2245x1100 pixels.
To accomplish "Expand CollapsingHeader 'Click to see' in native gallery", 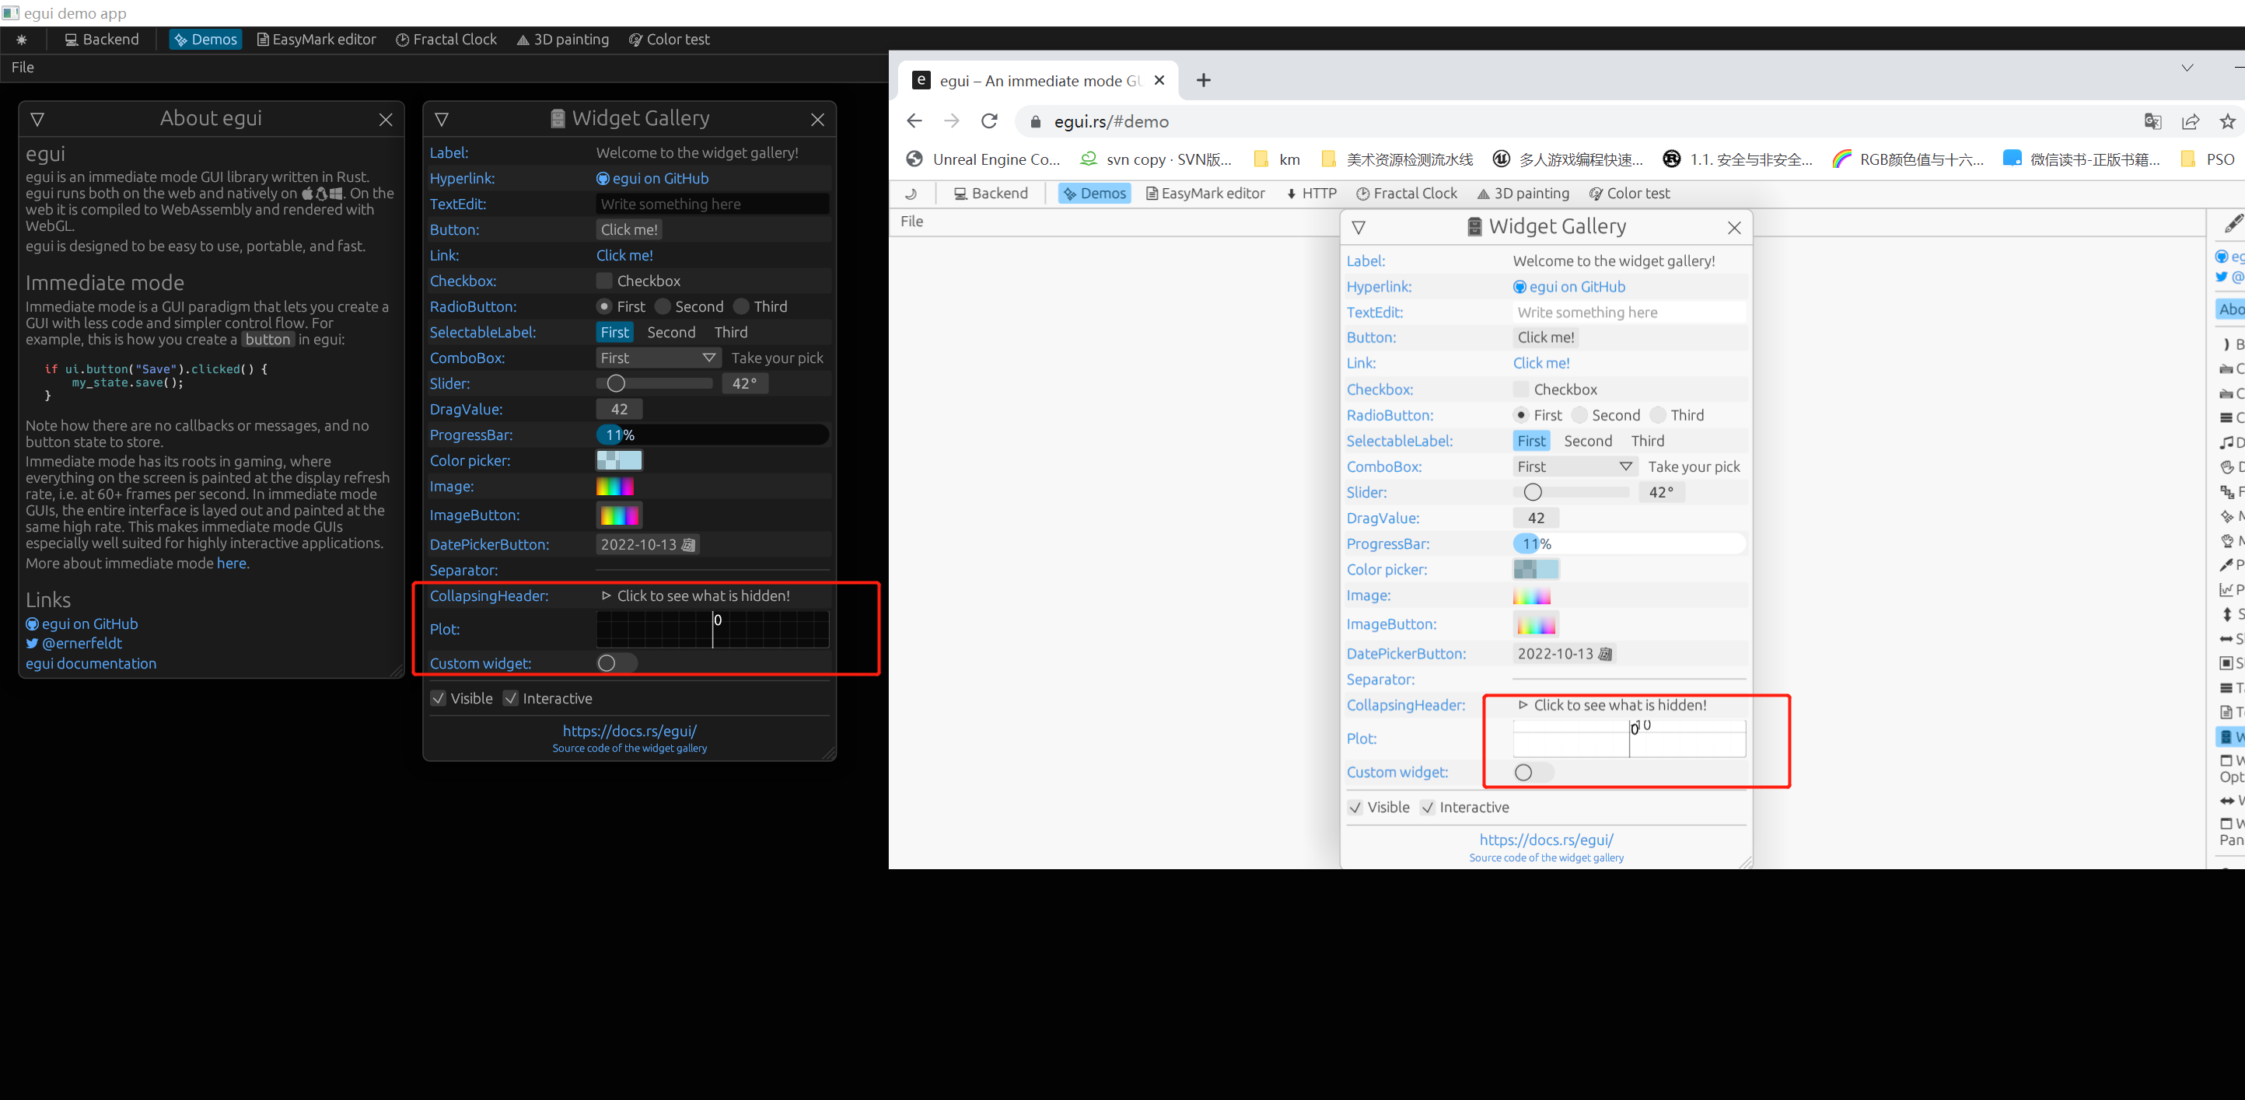I will point(695,595).
